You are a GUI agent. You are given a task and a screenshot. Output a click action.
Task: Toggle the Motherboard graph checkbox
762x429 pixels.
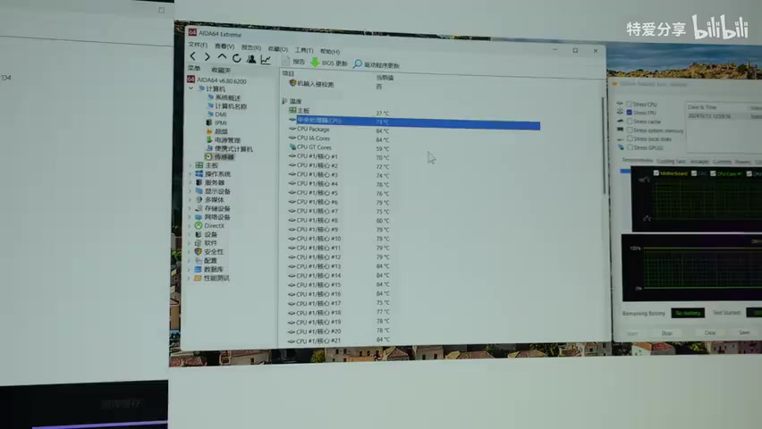click(x=656, y=173)
